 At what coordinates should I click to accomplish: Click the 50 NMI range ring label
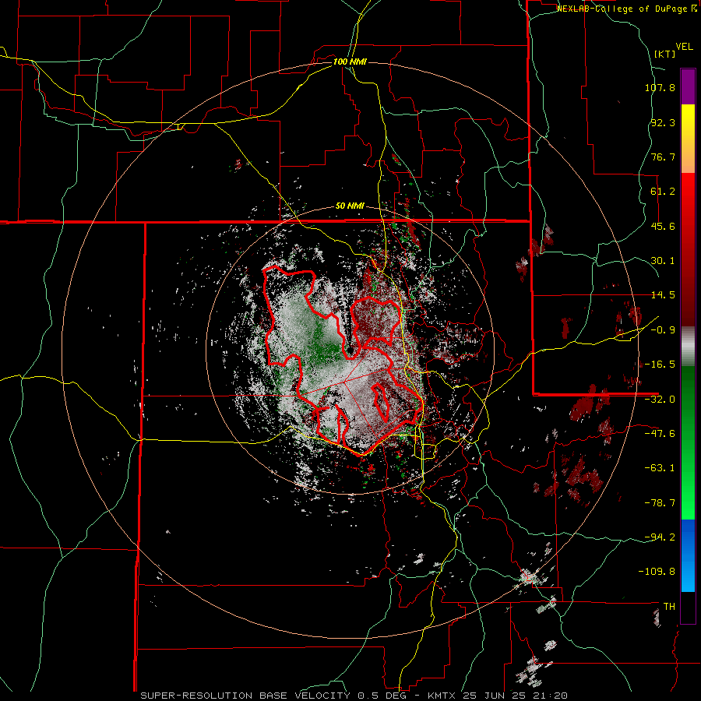pyautogui.click(x=350, y=206)
